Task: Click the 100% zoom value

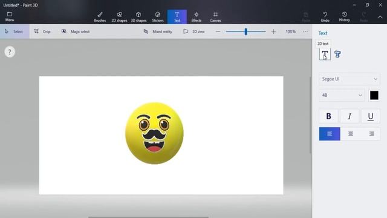Action: (x=290, y=31)
